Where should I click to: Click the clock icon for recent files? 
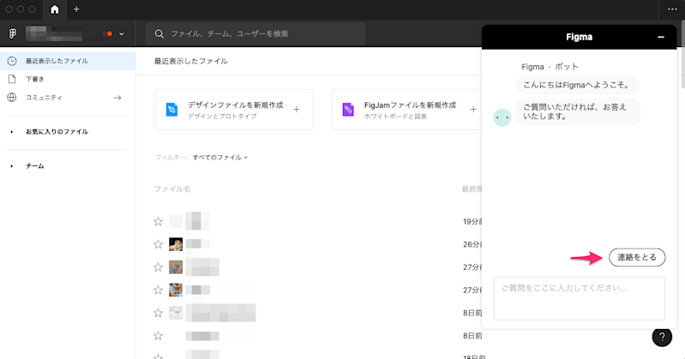(x=12, y=61)
